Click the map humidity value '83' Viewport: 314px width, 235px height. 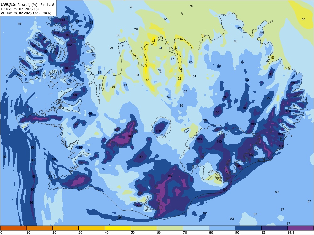232,219
